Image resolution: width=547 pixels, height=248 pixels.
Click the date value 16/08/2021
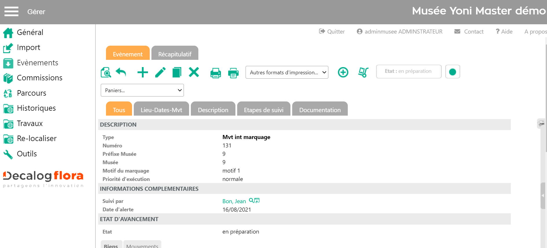click(237, 210)
